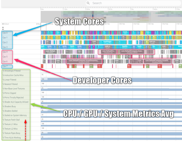Open the % Stalled on System Memory track
This screenshot has height=141, width=182.
click(15, 115)
